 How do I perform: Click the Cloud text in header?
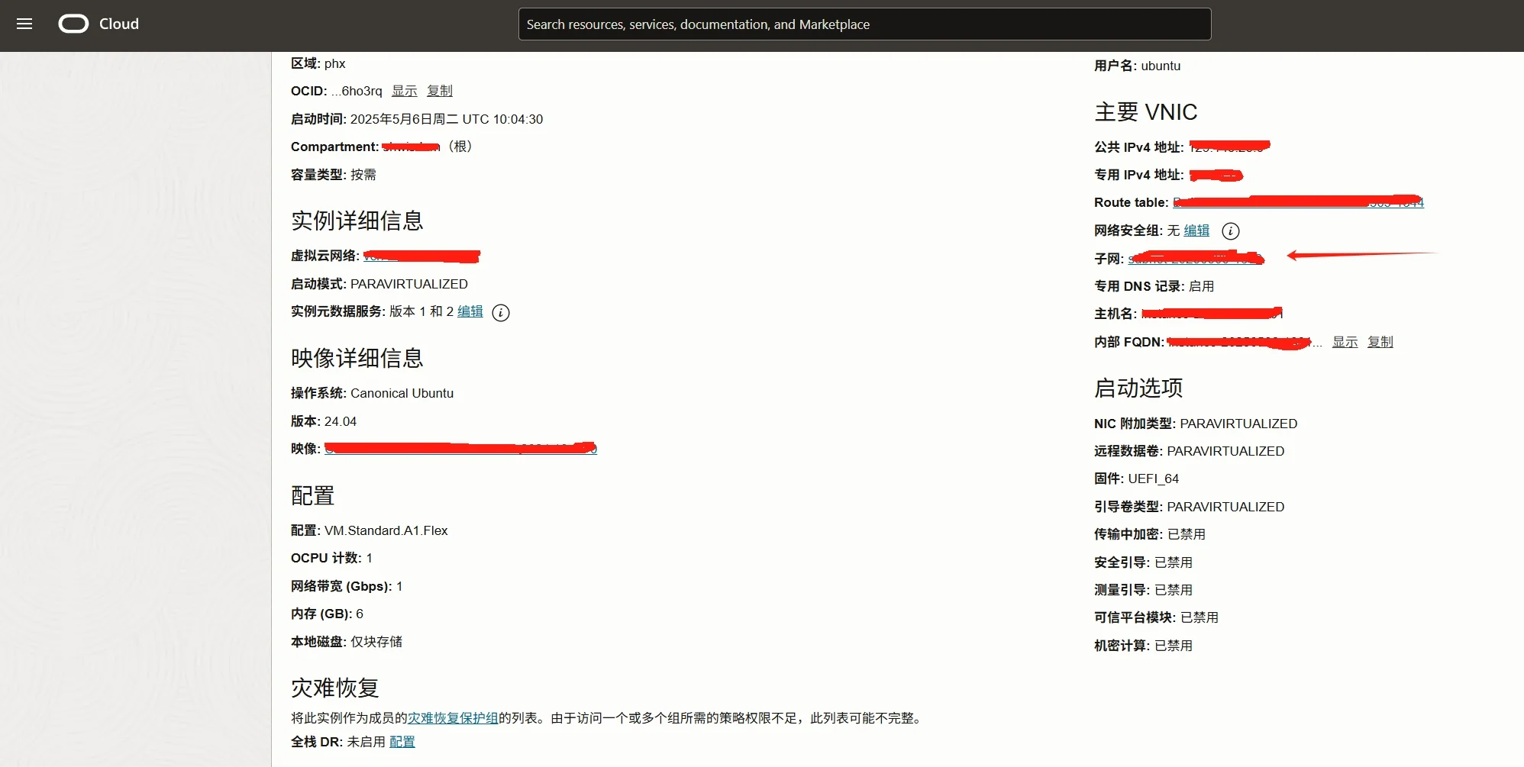click(119, 24)
